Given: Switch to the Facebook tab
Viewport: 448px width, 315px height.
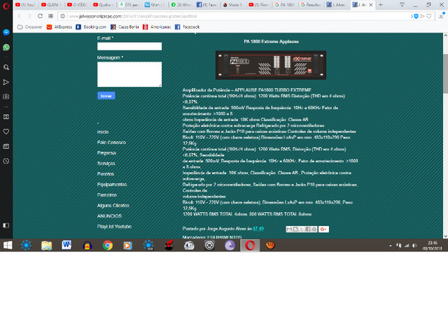Looking at the screenshot, I should 206,5.
